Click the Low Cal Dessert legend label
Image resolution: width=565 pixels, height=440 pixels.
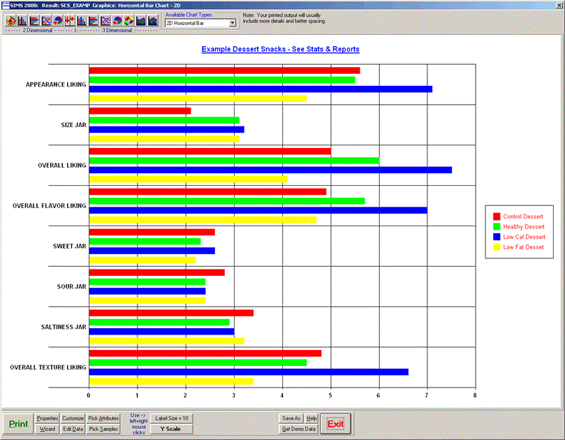524,237
